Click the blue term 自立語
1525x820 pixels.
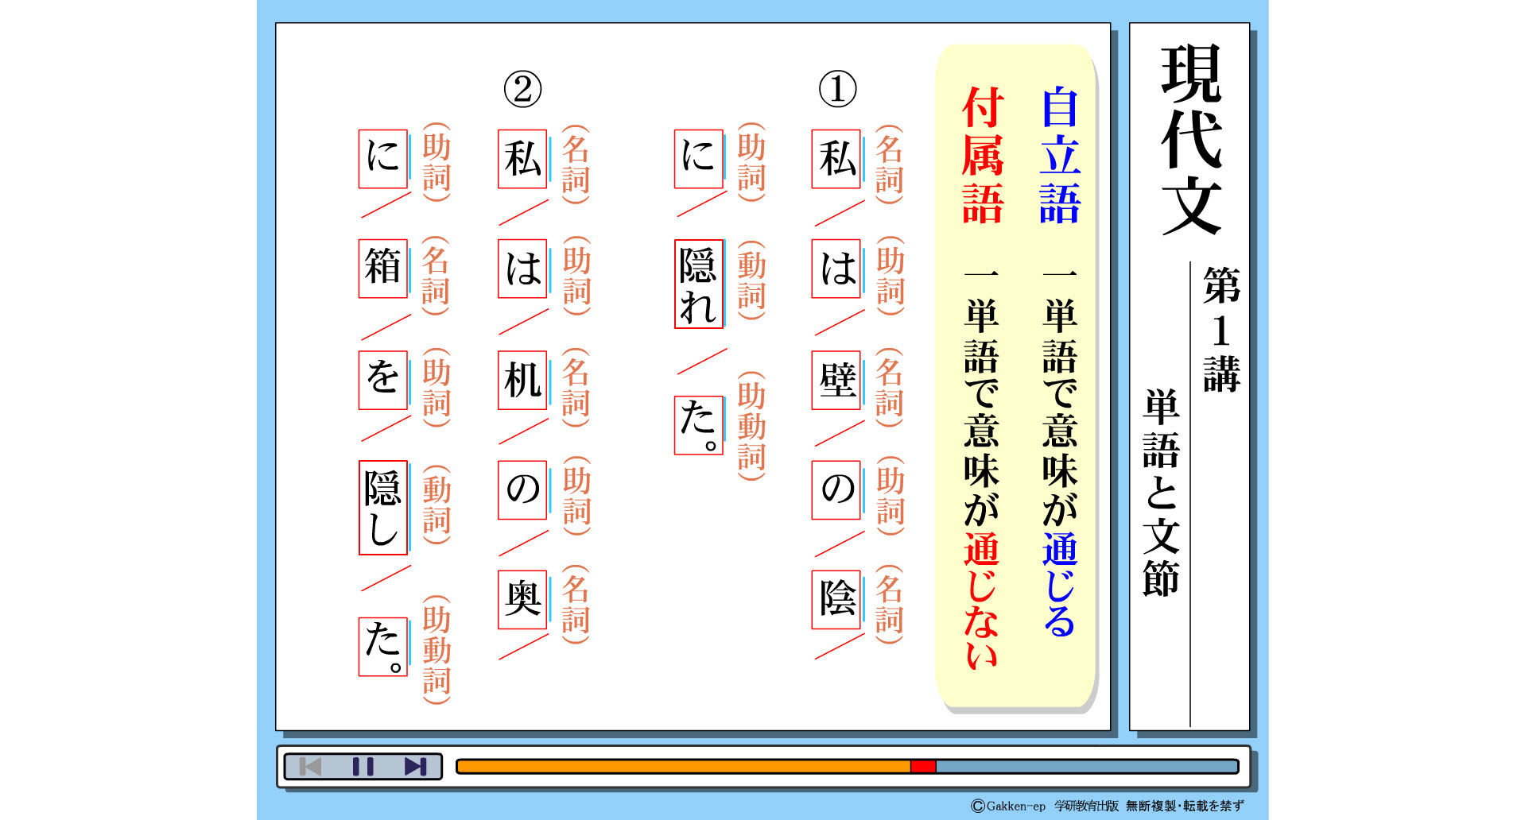1060,156
